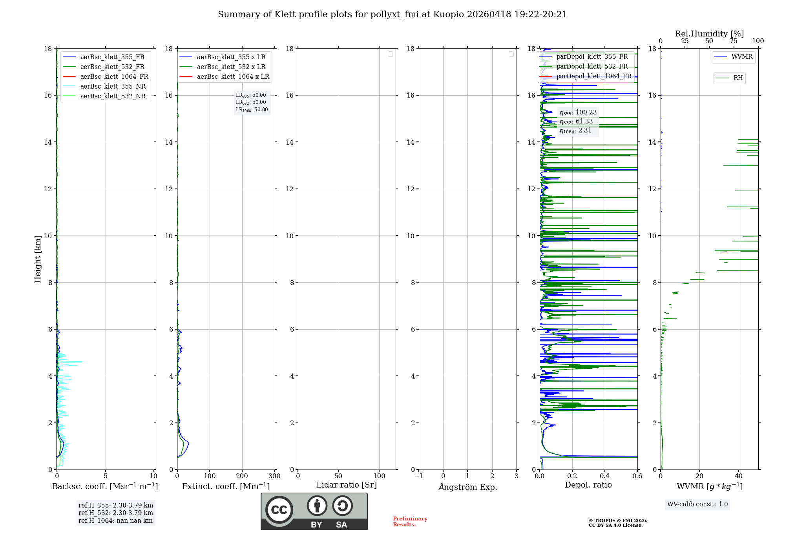Viewport: 785px width, 533px height.
Task: Click the Preliminary Results red text
Action: [410, 521]
